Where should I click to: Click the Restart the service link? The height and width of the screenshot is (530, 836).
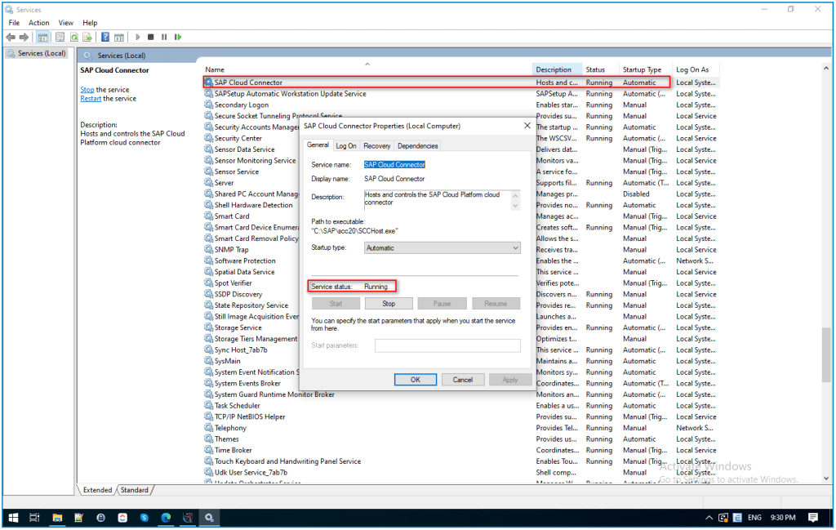[91, 99]
